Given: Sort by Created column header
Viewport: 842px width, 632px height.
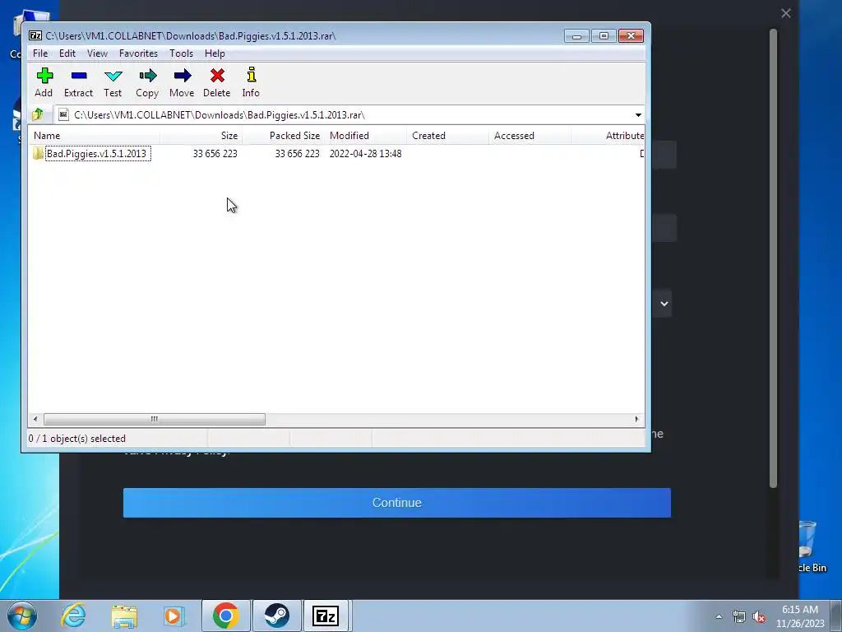Looking at the screenshot, I should point(448,136).
